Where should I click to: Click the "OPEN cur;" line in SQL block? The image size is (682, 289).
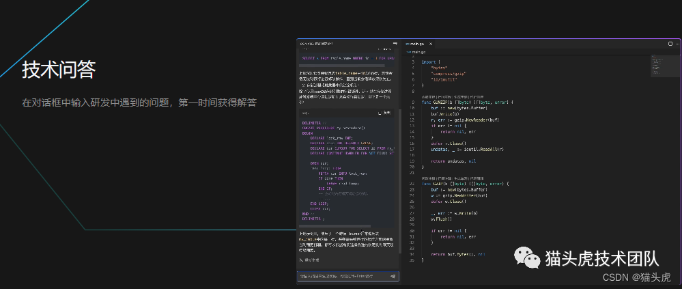tap(319, 163)
